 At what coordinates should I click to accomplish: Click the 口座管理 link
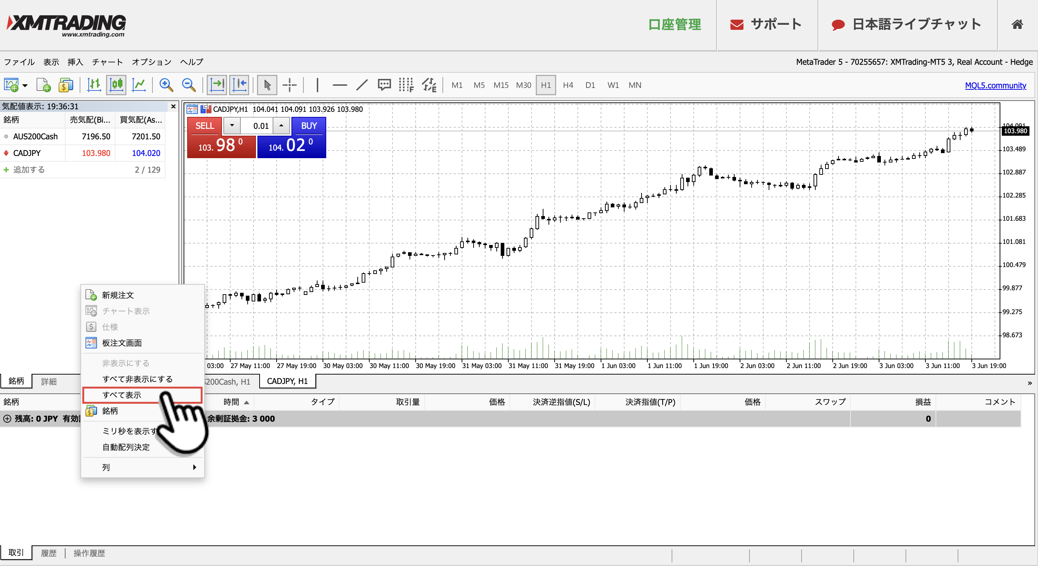pos(675,25)
